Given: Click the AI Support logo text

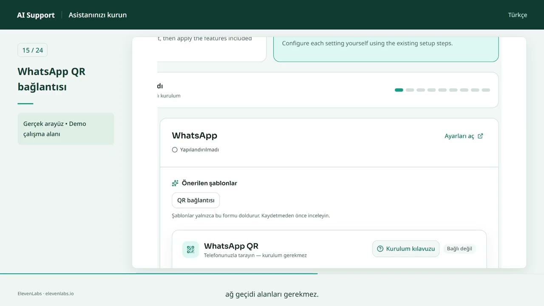Looking at the screenshot, I should click(x=36, y=15).
